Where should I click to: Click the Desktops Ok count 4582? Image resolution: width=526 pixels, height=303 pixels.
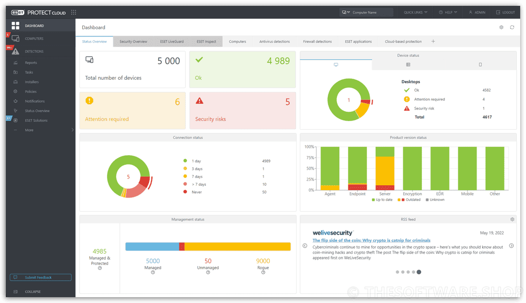coord(487,90)
